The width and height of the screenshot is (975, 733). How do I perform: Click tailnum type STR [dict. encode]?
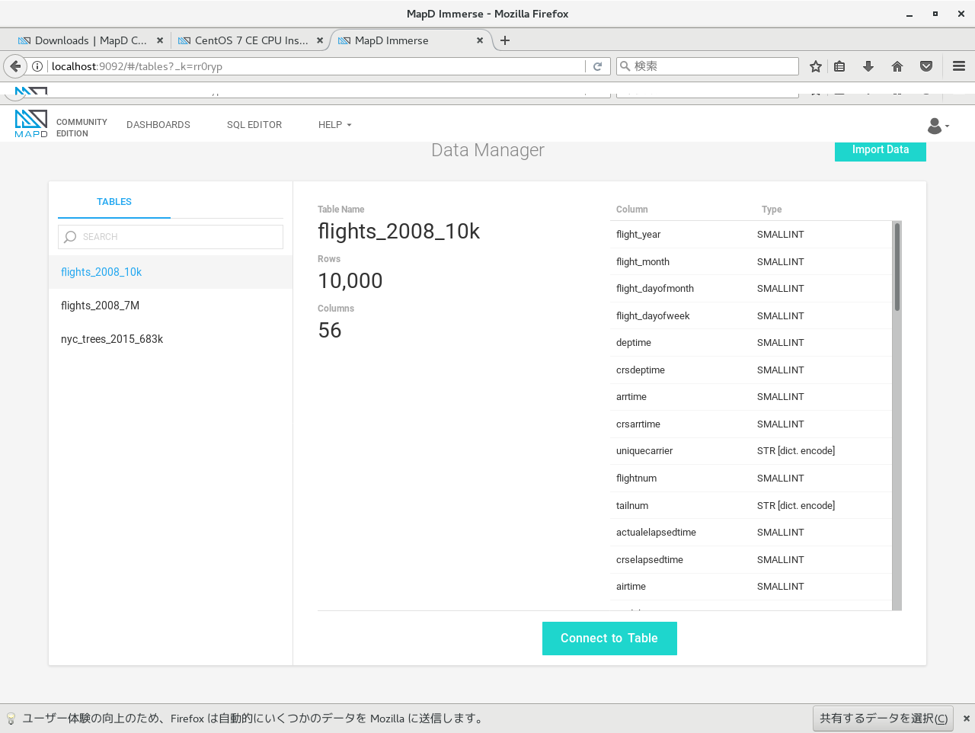click(796, 505)
